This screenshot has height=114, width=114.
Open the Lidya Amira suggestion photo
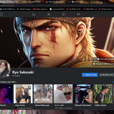tap(23, 94)
